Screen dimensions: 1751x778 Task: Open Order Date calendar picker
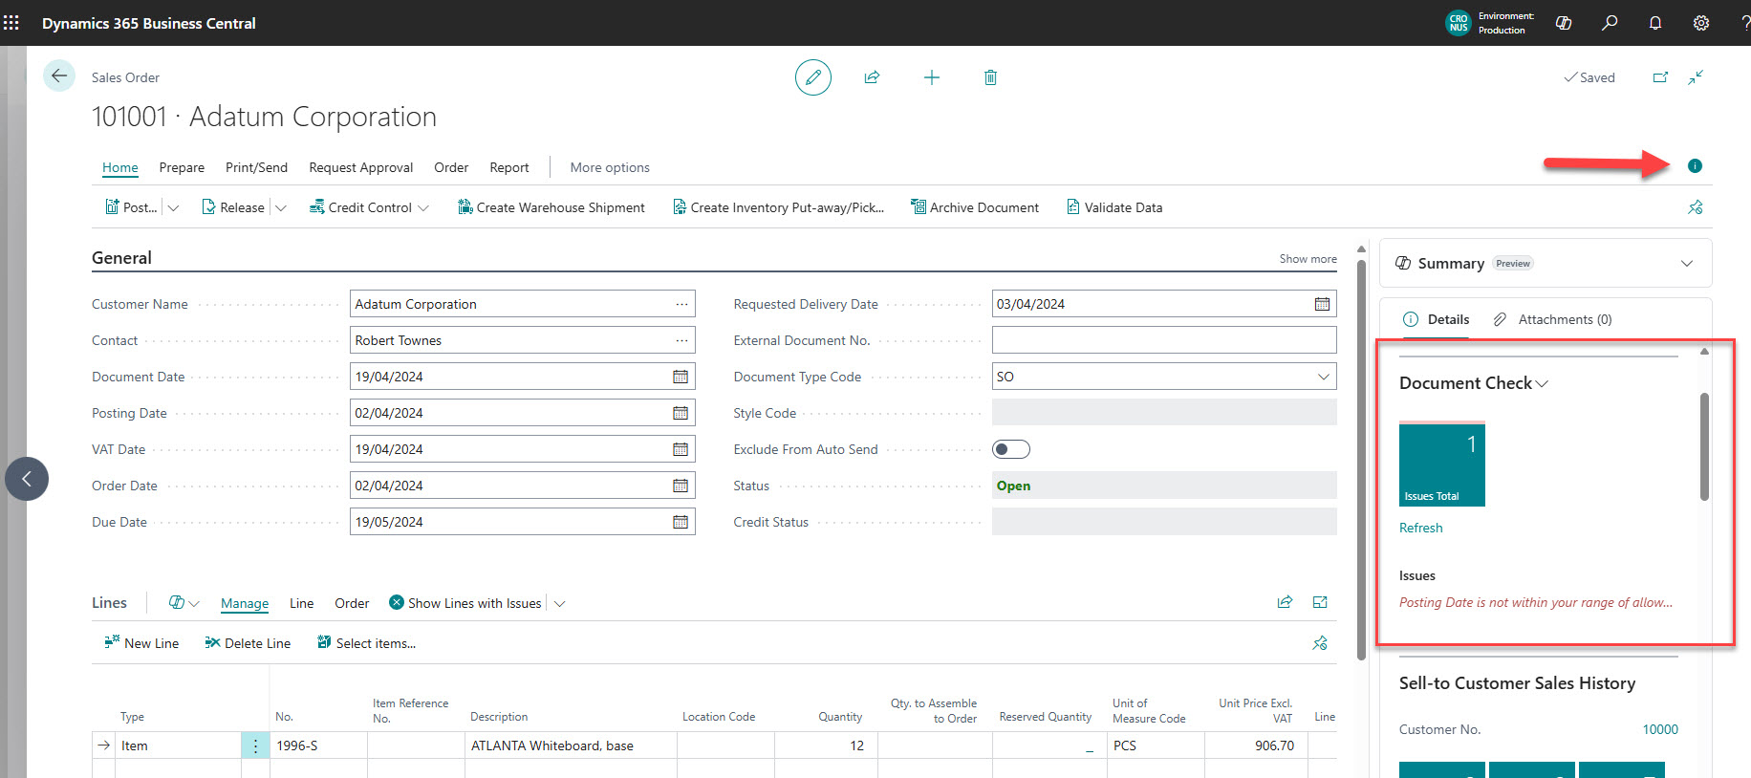coord(681,486)
